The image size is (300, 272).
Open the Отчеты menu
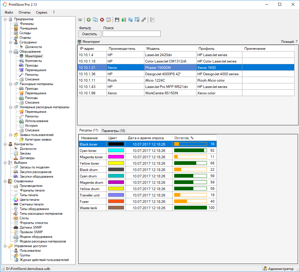24,12
